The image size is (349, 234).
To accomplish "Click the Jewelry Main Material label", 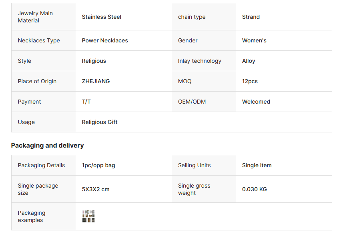I will 35,17.
